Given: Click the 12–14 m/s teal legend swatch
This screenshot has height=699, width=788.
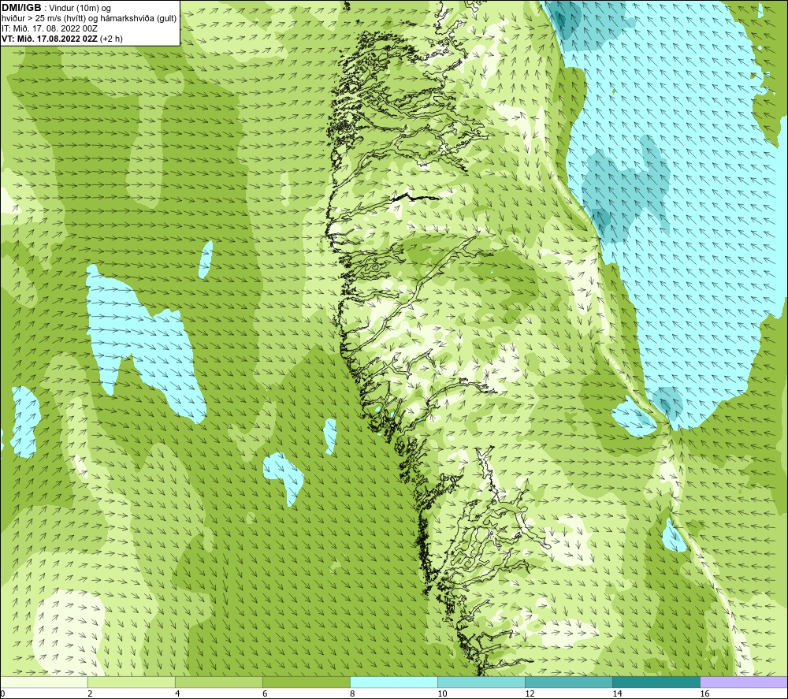Looking at the screenshot, I should (569, 682).
